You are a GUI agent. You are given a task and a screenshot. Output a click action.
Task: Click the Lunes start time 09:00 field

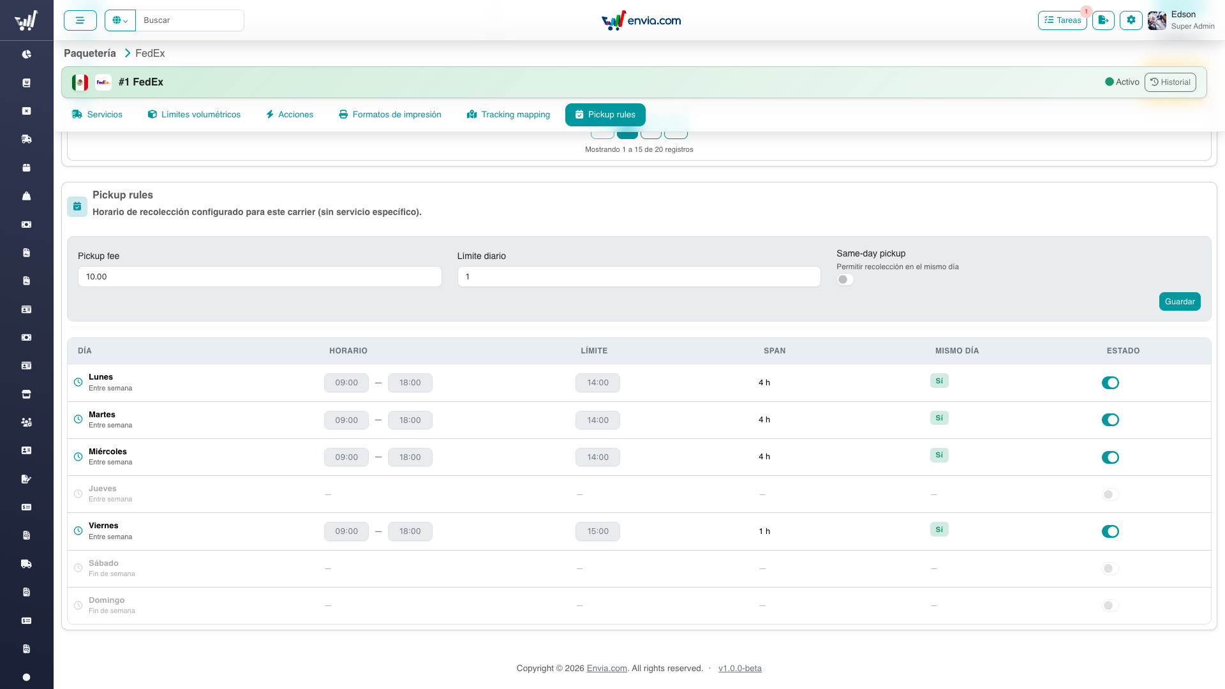coord(346,383)
